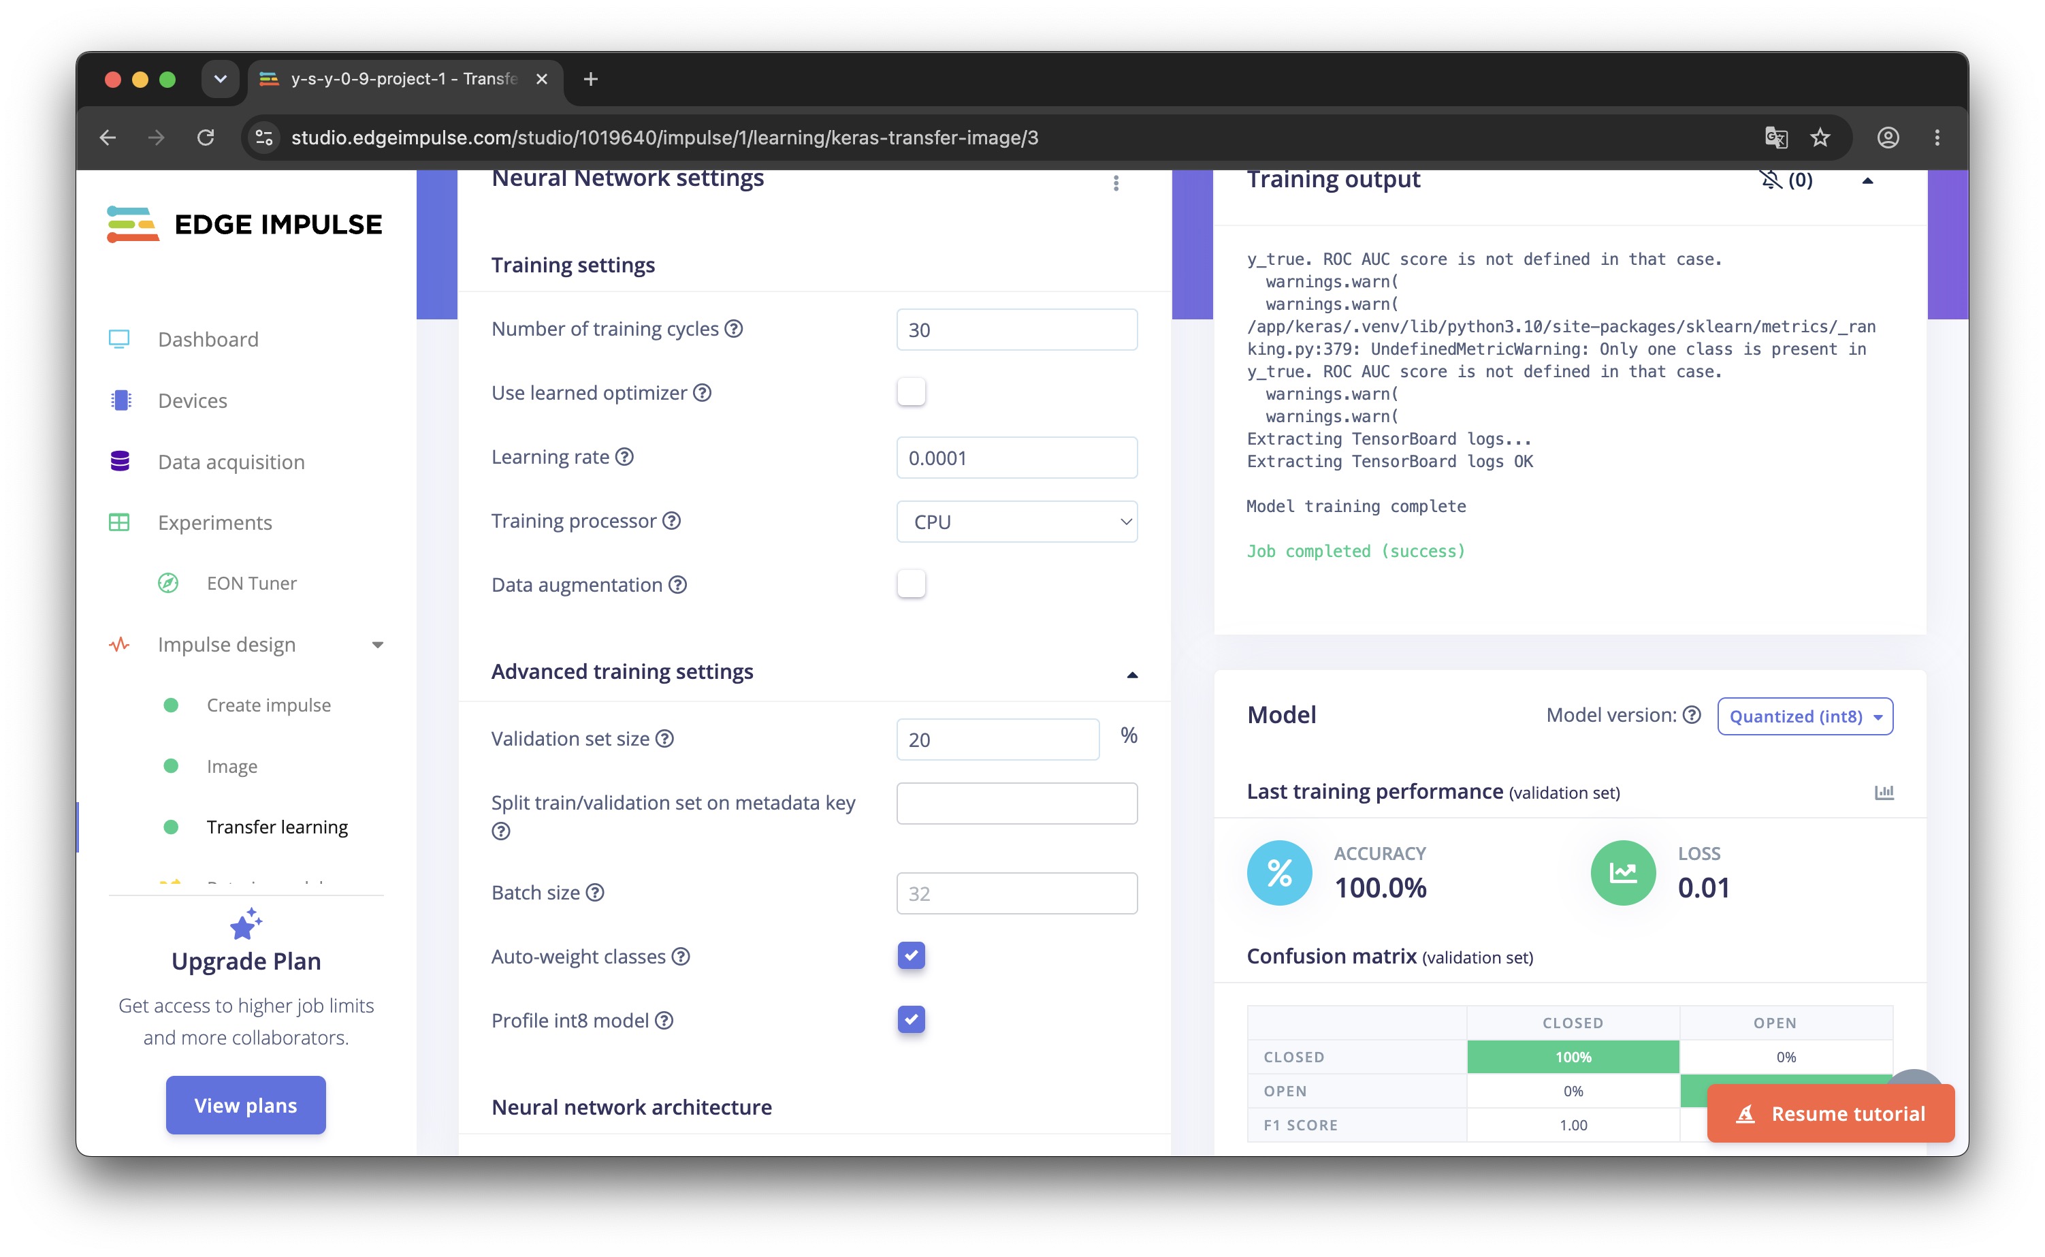The width and height of the screenshot is (2045, 1257).
Task: Enable the Use learned optimizer checkbox
Action: (x=911, y=392)
